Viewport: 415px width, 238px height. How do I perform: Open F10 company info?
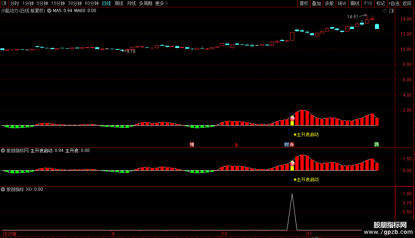tap(368, 3)
